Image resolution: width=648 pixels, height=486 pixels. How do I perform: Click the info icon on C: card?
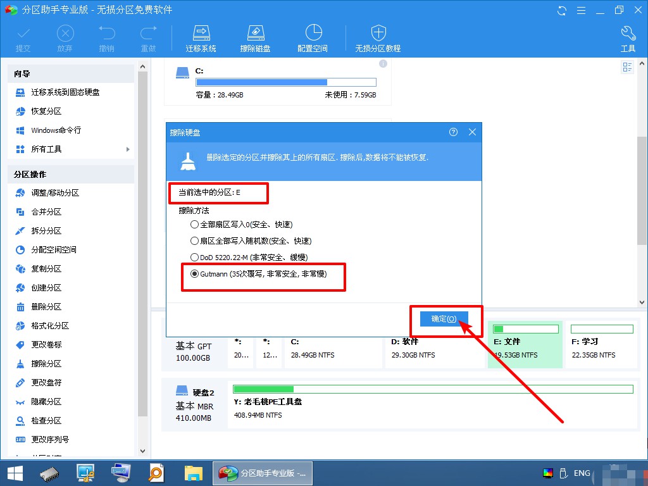(383, 64)
